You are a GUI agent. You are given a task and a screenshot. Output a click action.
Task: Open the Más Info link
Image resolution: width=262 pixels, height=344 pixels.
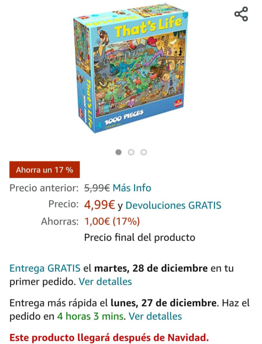[132, 188]
